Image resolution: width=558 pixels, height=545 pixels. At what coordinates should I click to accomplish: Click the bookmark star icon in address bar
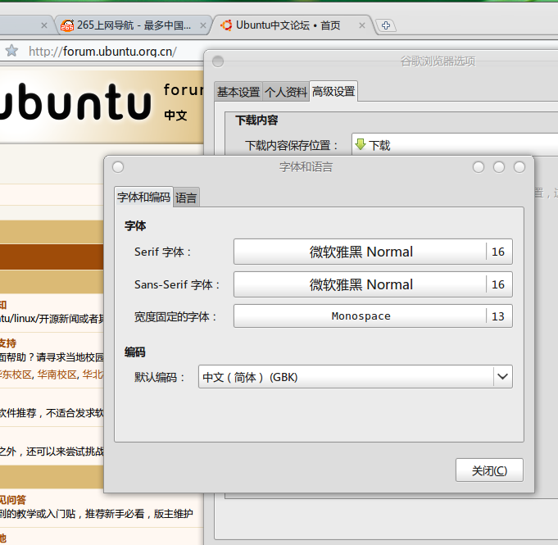pyautogui.click(x=11, y=51)
